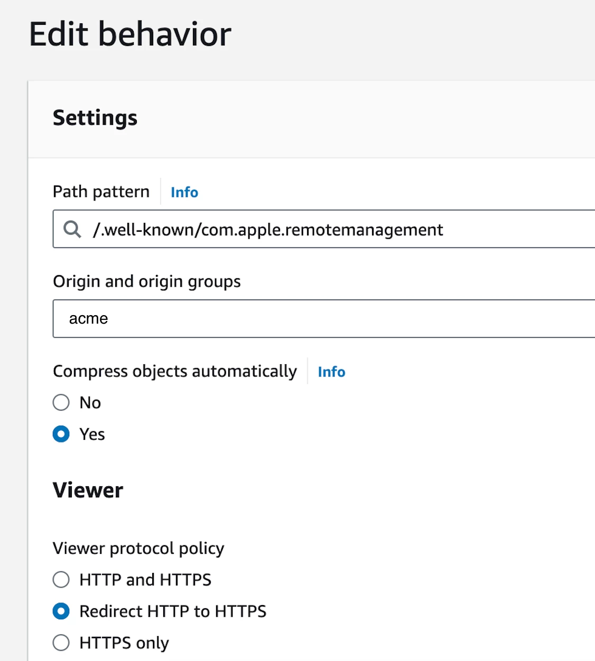Select the acme origin value
The width and height of the screenshot is (595, 661).
(88, 318)
